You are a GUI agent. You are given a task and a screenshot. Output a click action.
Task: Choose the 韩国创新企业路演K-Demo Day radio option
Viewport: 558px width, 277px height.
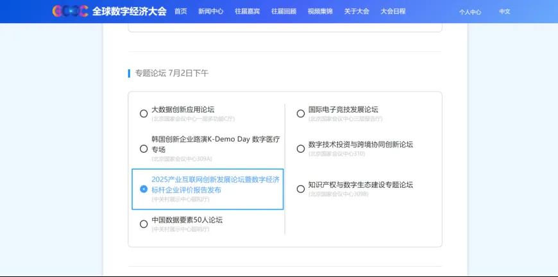(144, 149)
